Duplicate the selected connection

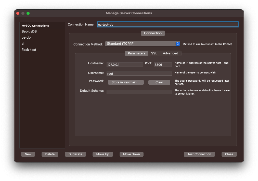75,154
